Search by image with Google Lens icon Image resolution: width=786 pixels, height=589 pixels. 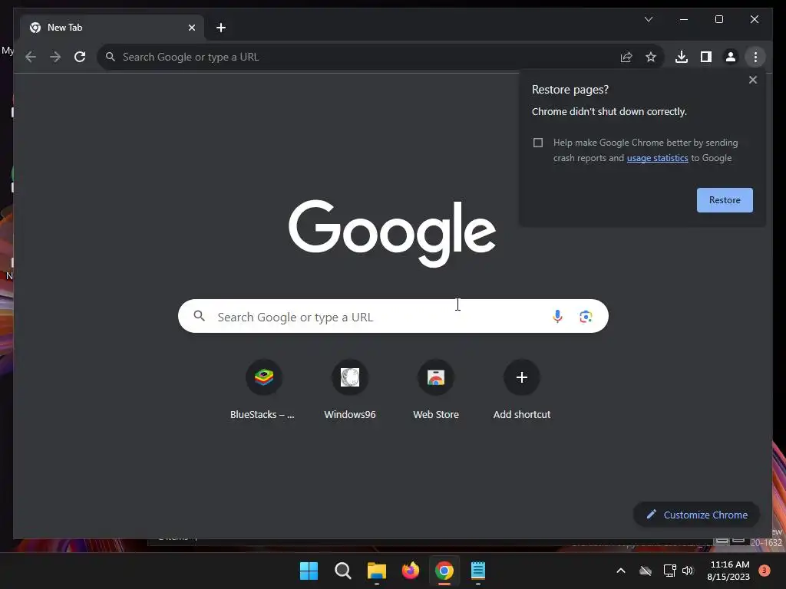point(586,317)
